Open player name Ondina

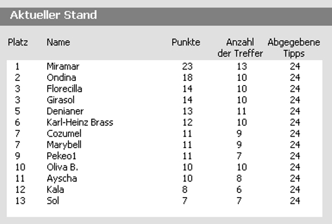(61, 78)
